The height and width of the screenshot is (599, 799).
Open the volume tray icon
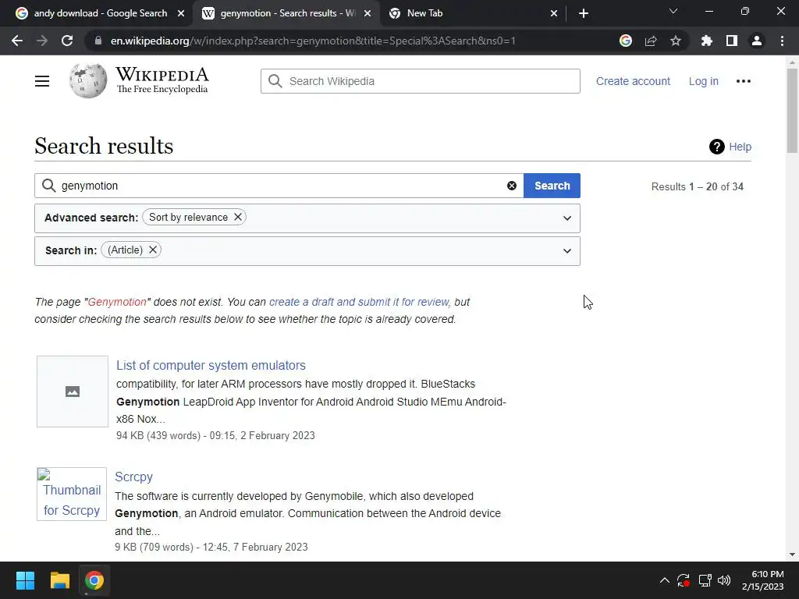(723, 580)
